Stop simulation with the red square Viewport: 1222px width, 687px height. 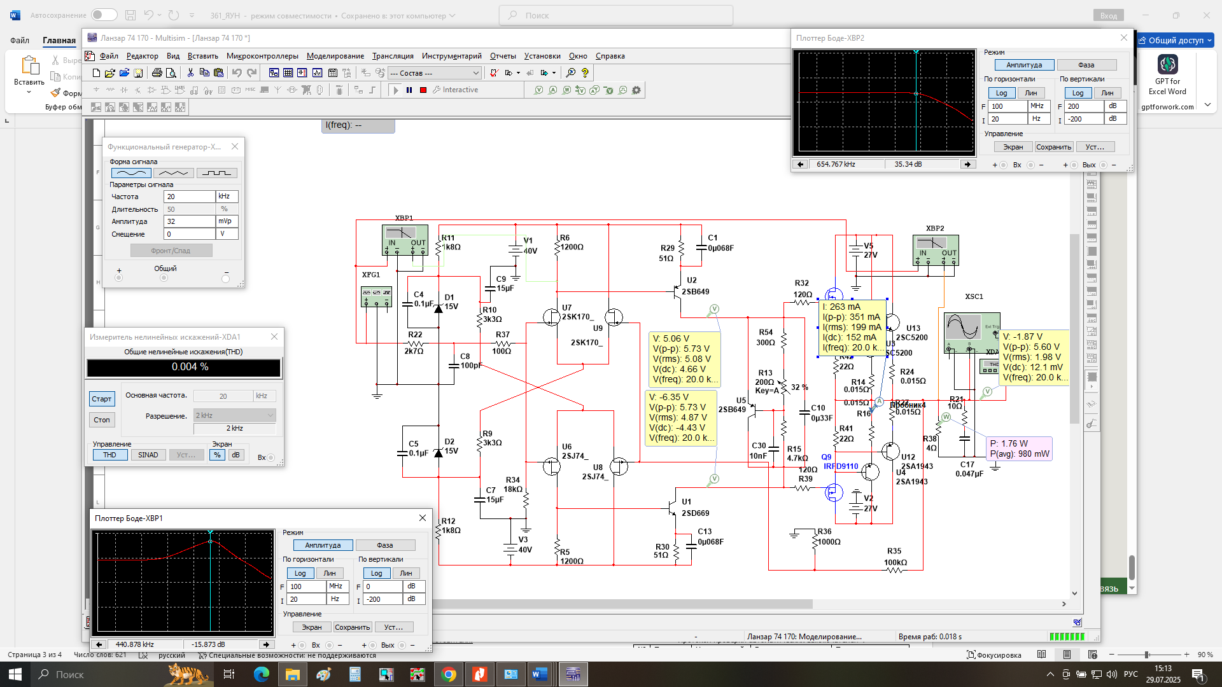[x=423, y=90]
